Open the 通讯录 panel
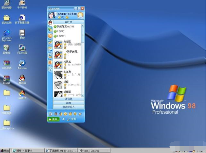This screenshot has width=206, height=153. (x=68, y=99)
